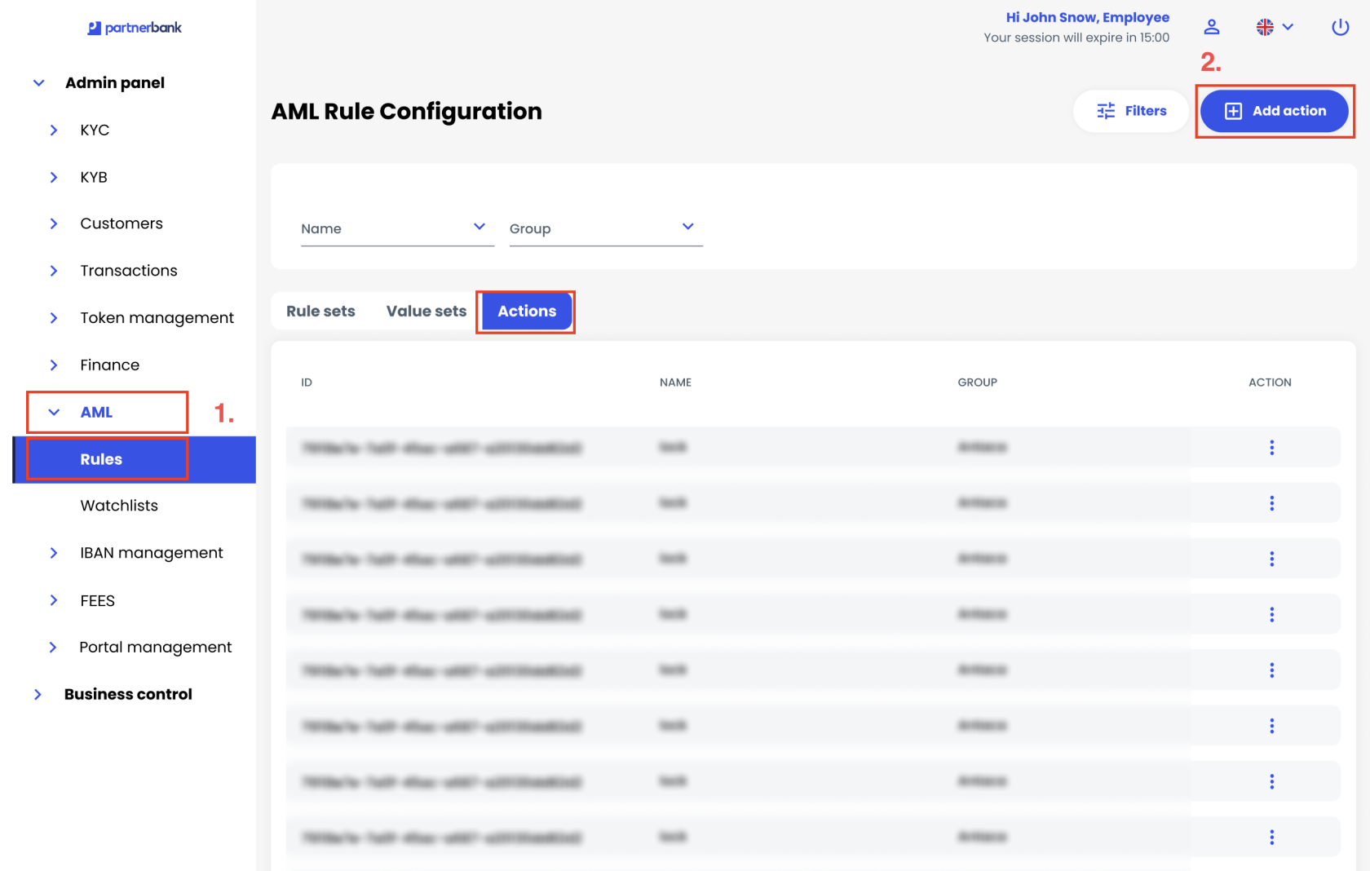Switch to the Value sets tab
Image resolution: width=1370 pixels, height=871 pixels.
(x=426, y=312)
